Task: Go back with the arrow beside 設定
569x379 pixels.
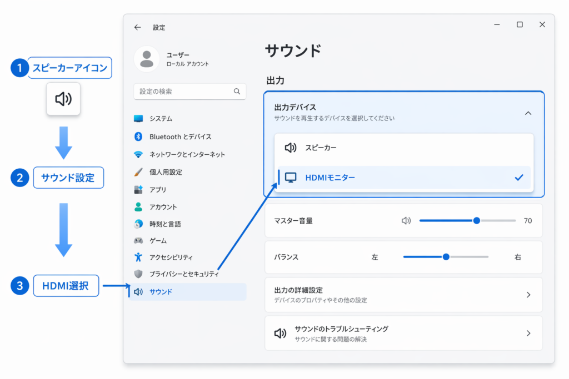Action: click(x=138, y=27)
